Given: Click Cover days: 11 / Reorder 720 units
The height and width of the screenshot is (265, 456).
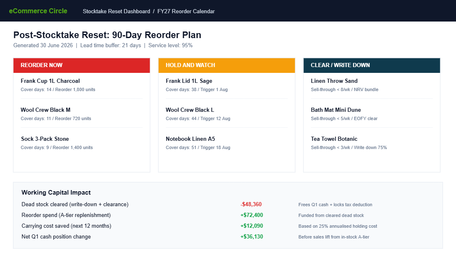Looking at the screenshot, I should pos(56,119).
